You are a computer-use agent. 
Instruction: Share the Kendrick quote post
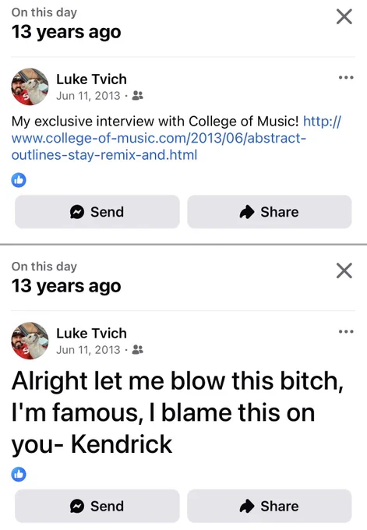pyautogui.click(x=270, y=506)
